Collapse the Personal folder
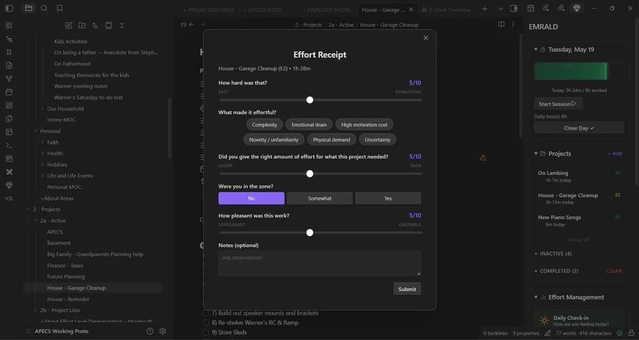Image resolution: width=639 pixels, height=340 pixels. point(36,131)
